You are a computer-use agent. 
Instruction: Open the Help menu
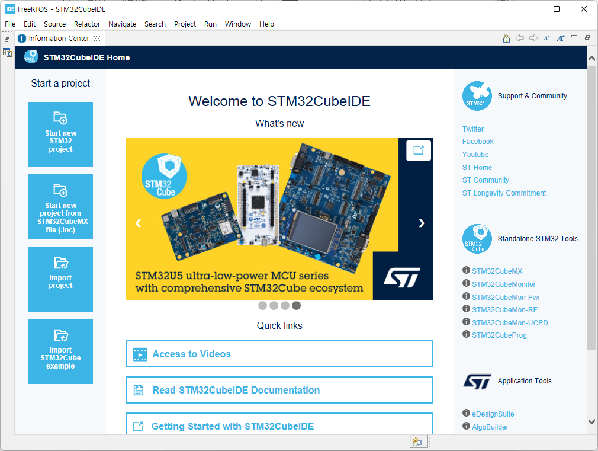(266, 24)
